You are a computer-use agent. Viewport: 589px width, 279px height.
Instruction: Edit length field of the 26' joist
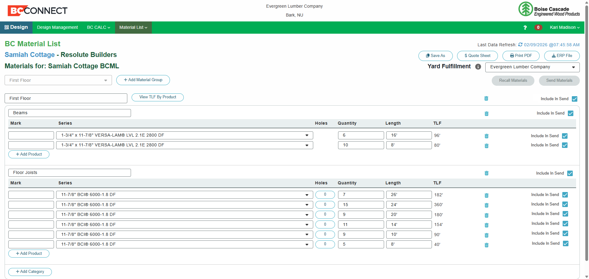409,195
